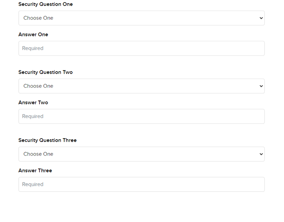284x222 pixels.
Task: Focus the Answer Three input field
Action: (x=141, y=184)
